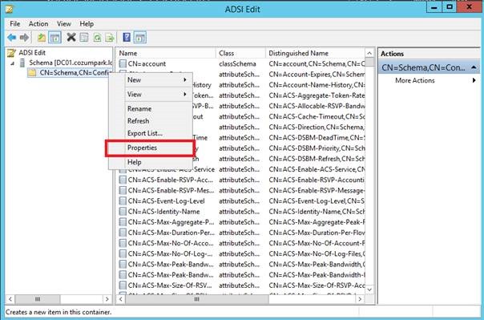Click the Refresh toolbar icon
The image size is (484, 320).
[x=97, y=38]
